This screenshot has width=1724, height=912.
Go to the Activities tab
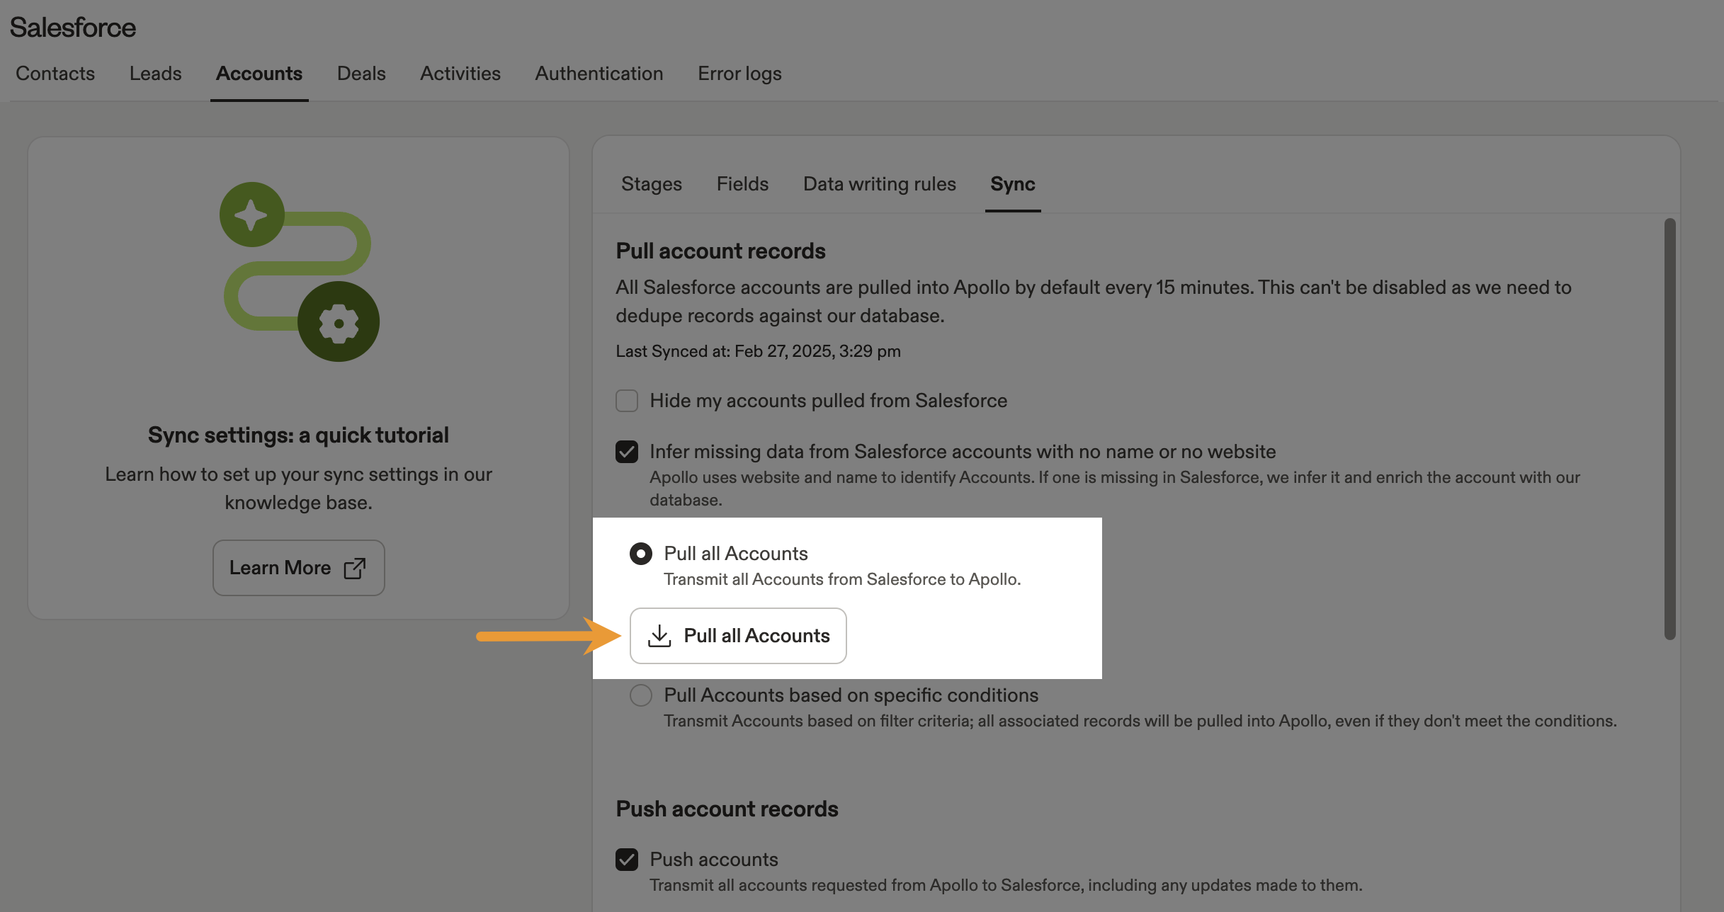coord(460,74)
